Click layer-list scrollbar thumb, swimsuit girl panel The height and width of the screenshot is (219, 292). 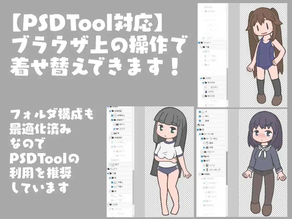pos(227,84)
